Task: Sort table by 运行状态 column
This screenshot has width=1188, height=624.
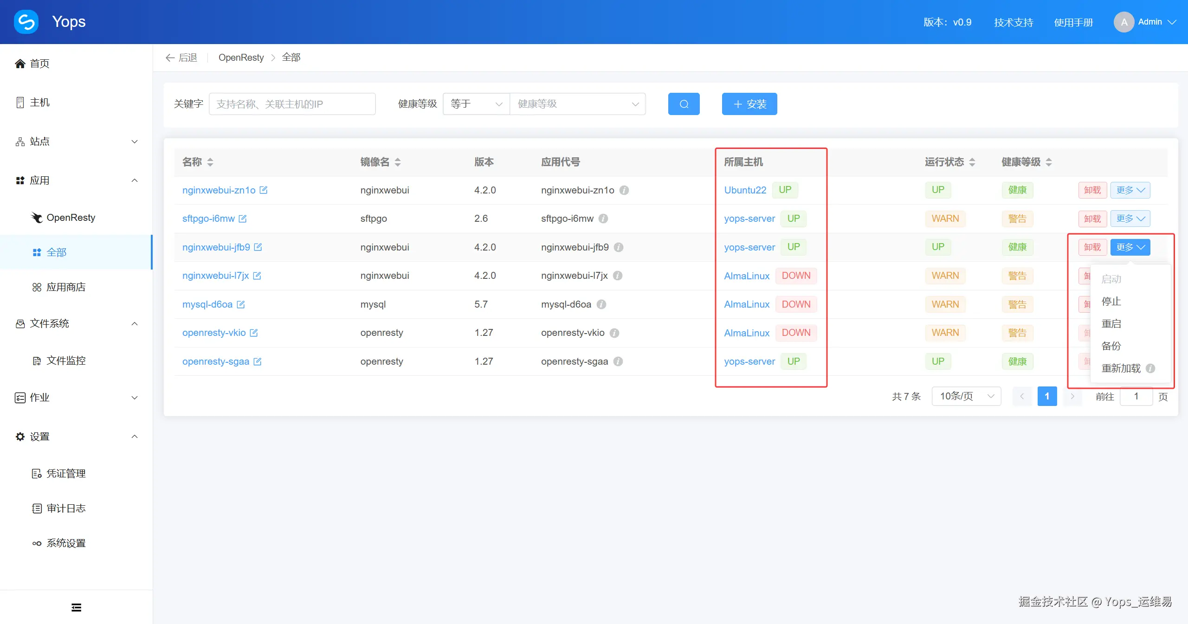Action: (972, 162)
